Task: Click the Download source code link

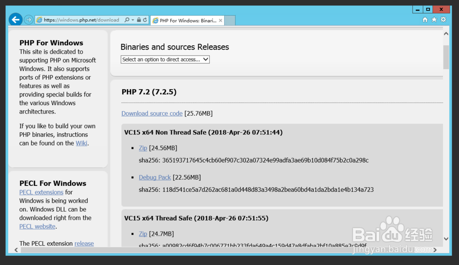Action: pyautogui.click(x=152, y=113)
